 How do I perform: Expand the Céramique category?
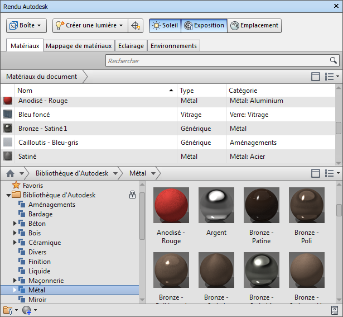click(15, 242)
